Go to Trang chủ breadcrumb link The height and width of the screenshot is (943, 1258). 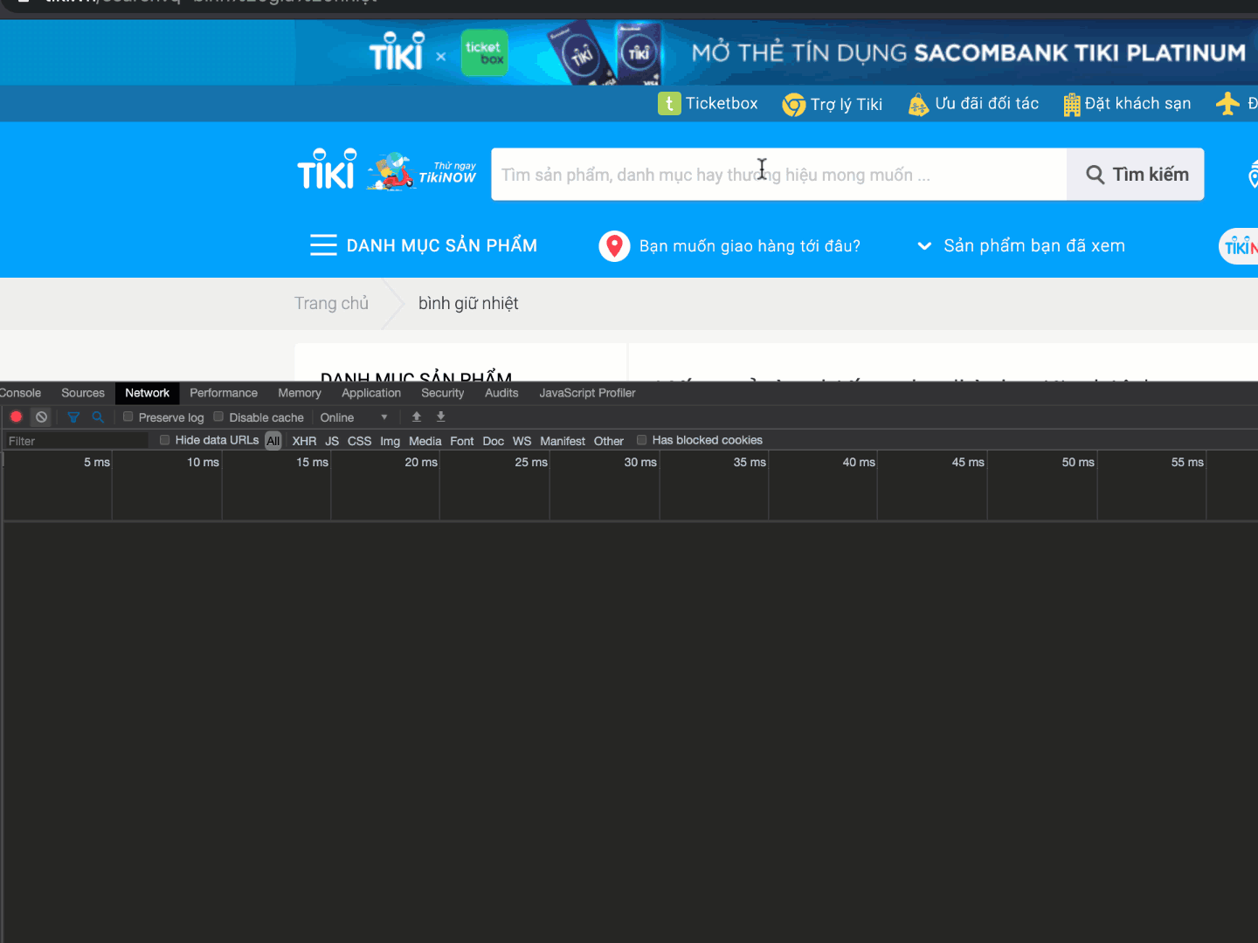tap(331, 303)
